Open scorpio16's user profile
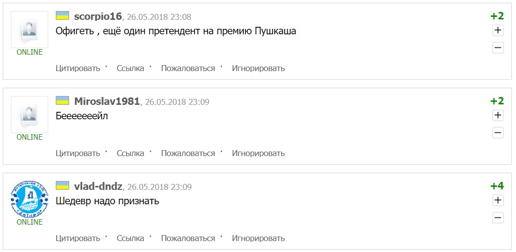Screen dimensions: 516x252 [98, 16]
